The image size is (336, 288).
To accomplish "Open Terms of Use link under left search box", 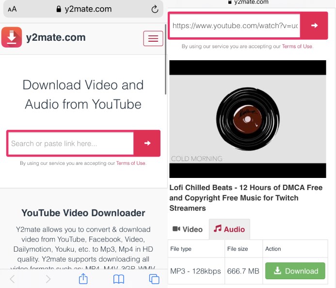I will coord(131,163).
